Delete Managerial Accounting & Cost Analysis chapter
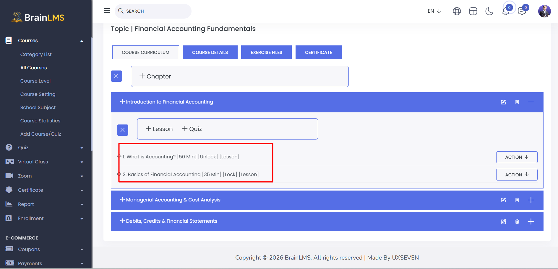This screenshot has width=558, height=269. pos(517,200)
